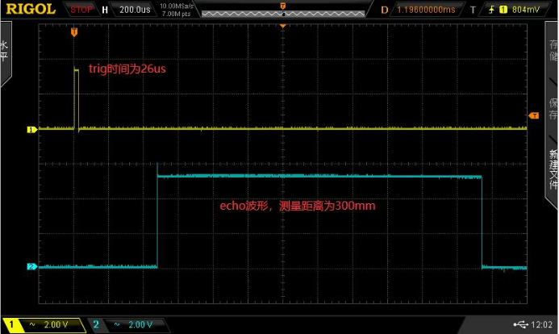
Task: Select the 804mV trigger level value
Action: 526,10
